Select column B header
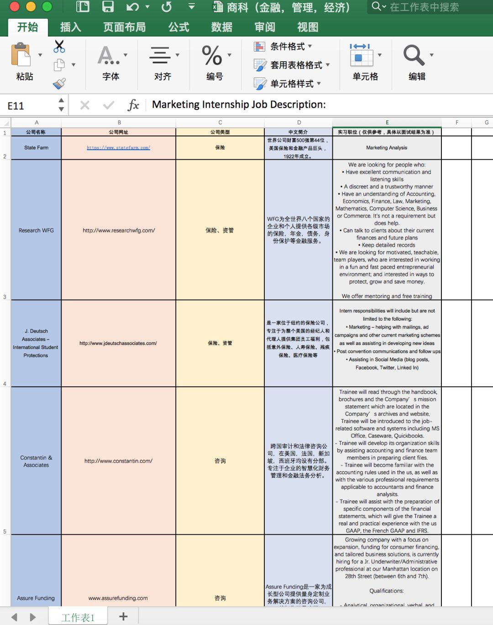Viewport: 493px width, 625px height. (119, 123)
